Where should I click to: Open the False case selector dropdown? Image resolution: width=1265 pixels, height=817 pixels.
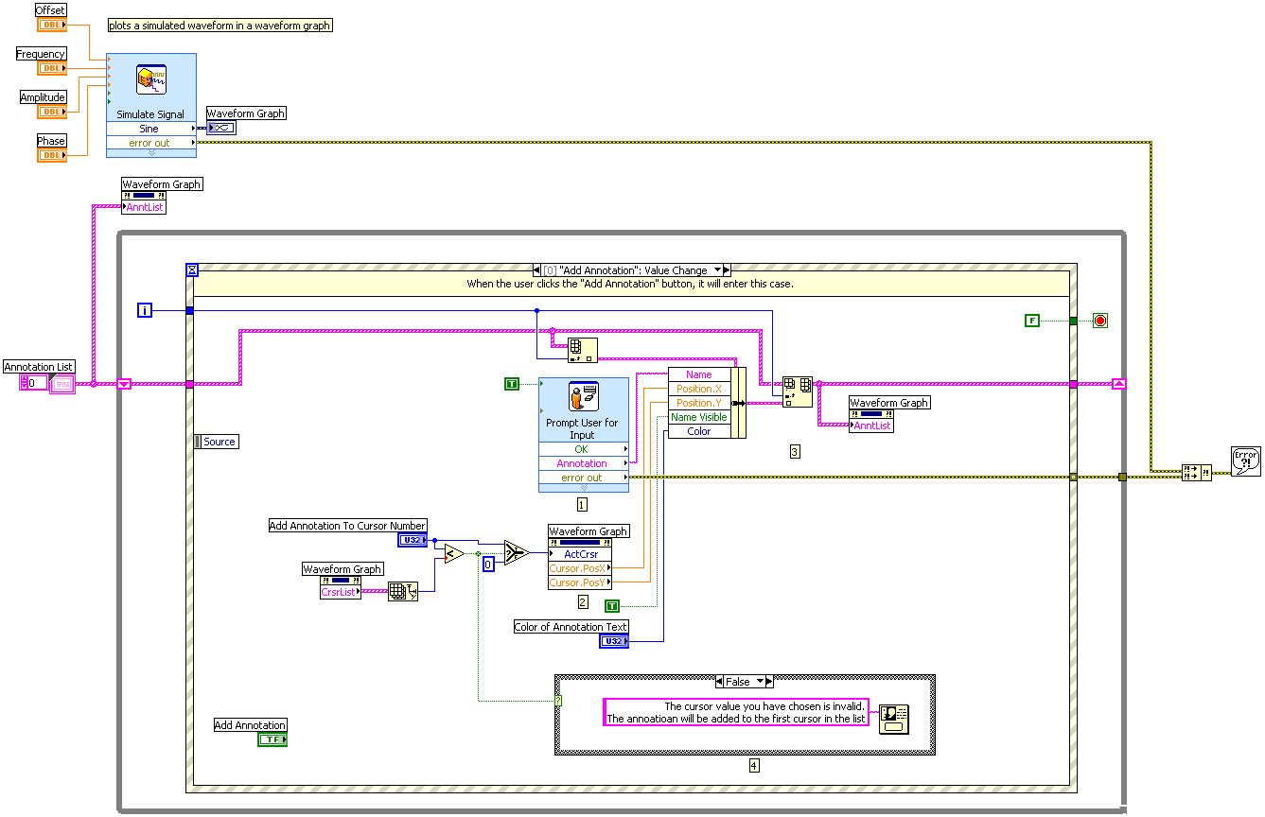[x=759, y=682]
